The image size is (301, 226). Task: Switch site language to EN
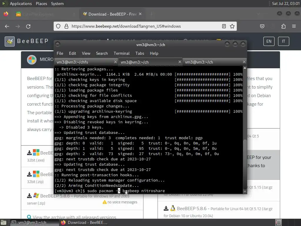(269, 41)
